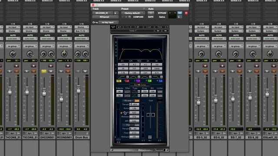Viewport: 278px width, 156px height.
Task: Open no group dropdown on Drum Bus track
Action: click(x=82, y=46)
